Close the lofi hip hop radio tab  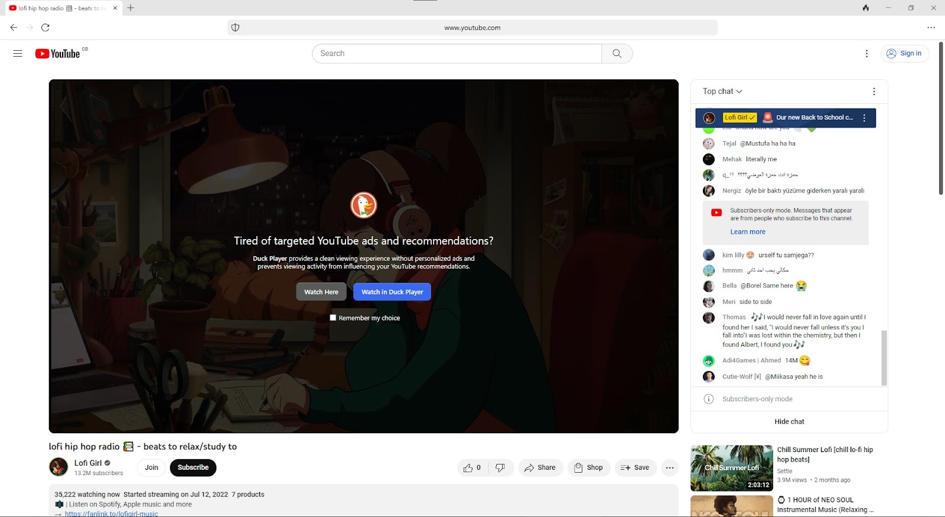pos(115,8)
